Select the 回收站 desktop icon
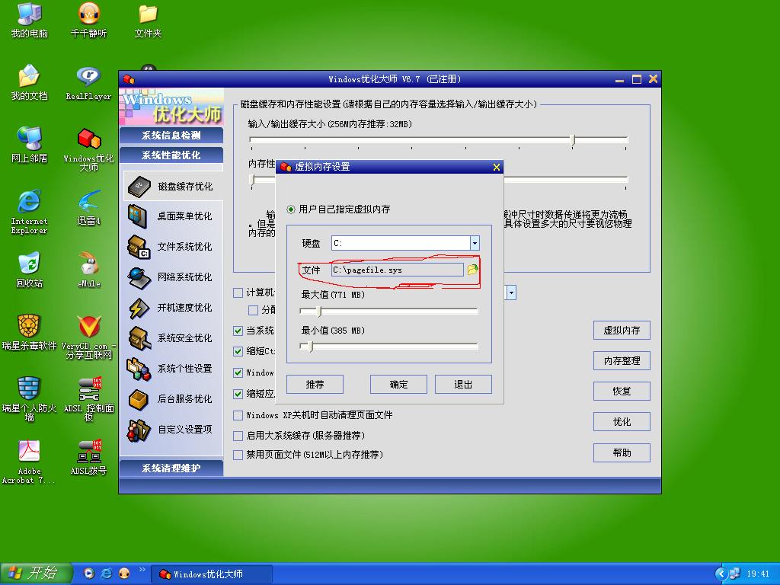The height and width of the screenshot is (585, 780). click(x=30, y=270)
